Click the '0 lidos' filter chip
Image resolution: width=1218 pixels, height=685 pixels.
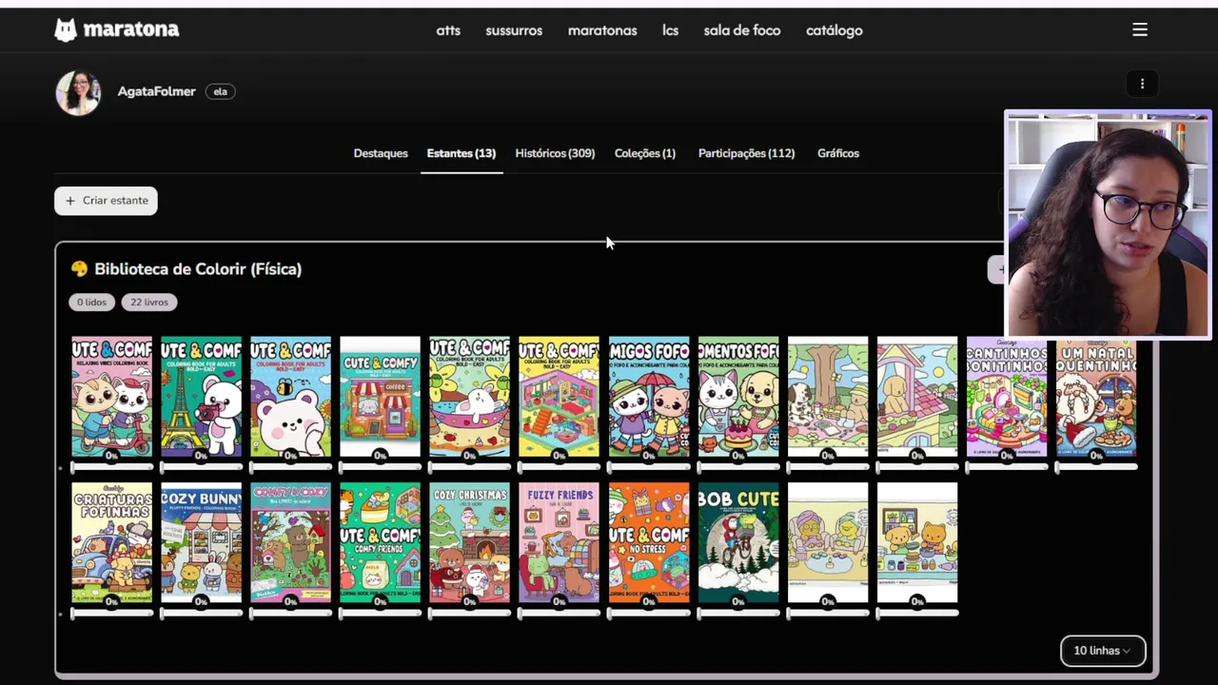point(92,303)
